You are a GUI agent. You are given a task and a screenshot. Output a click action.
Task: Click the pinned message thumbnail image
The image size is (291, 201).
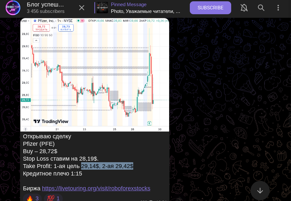102,8
